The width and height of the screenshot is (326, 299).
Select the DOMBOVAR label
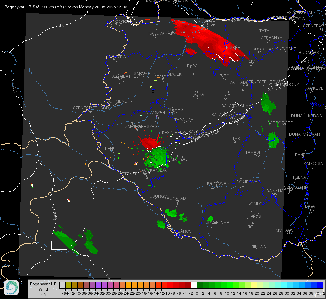(248, 182)
